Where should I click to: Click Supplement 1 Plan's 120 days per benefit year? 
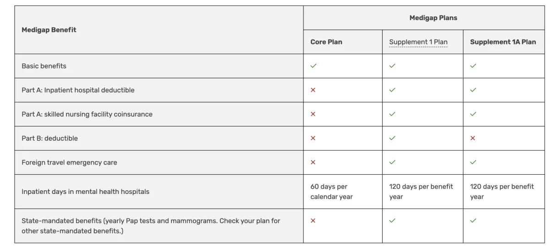click(x=421, y=192)
